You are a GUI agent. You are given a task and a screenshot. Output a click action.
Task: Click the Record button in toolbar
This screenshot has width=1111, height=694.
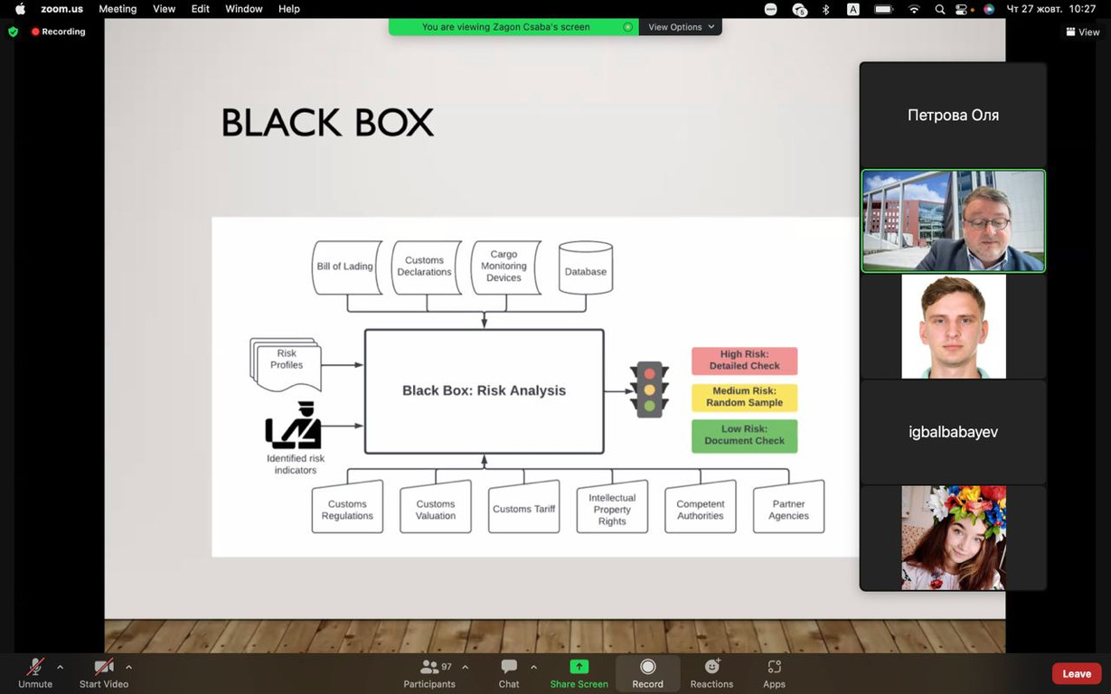[647, 672]
